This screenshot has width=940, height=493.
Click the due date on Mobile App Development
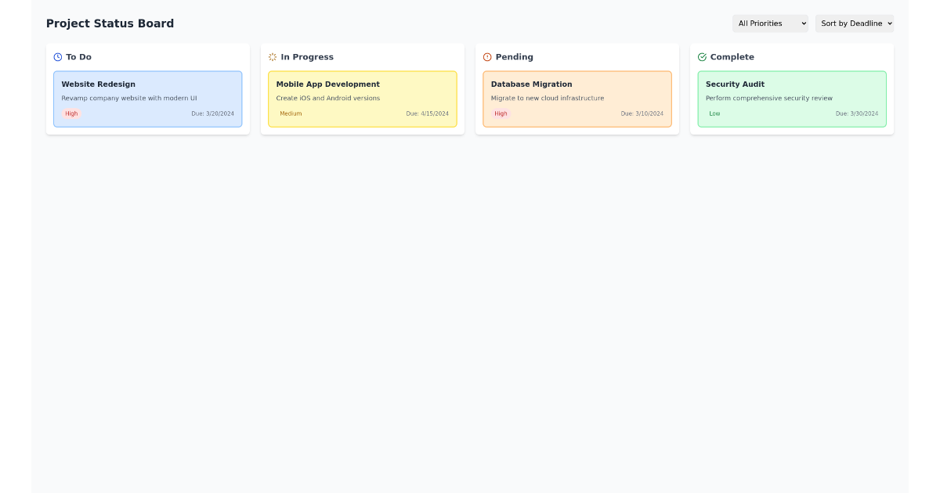[x=428, y=113]
